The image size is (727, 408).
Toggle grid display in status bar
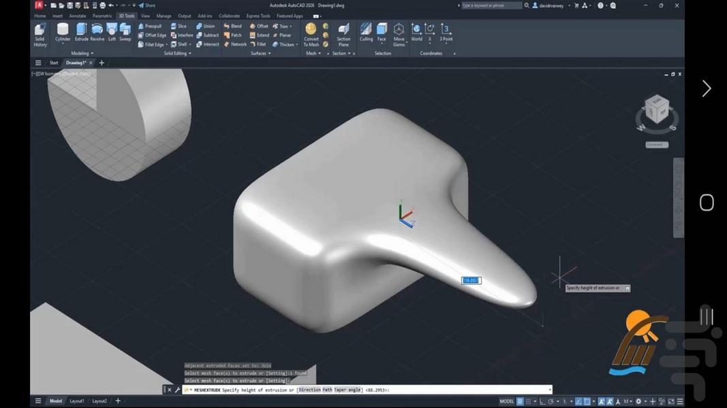[520, 401]
